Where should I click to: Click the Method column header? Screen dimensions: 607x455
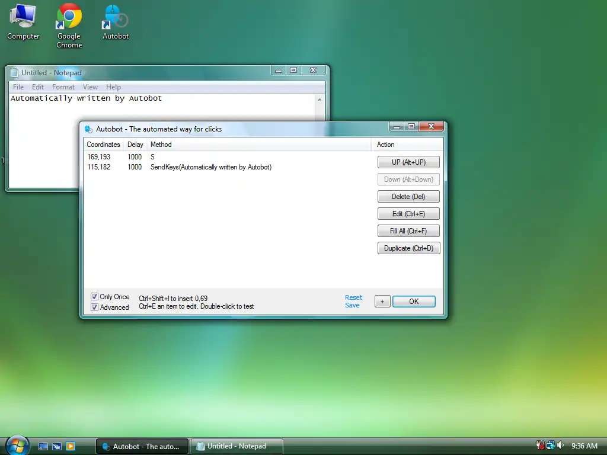pyautogui.click(x=258, y=145)
